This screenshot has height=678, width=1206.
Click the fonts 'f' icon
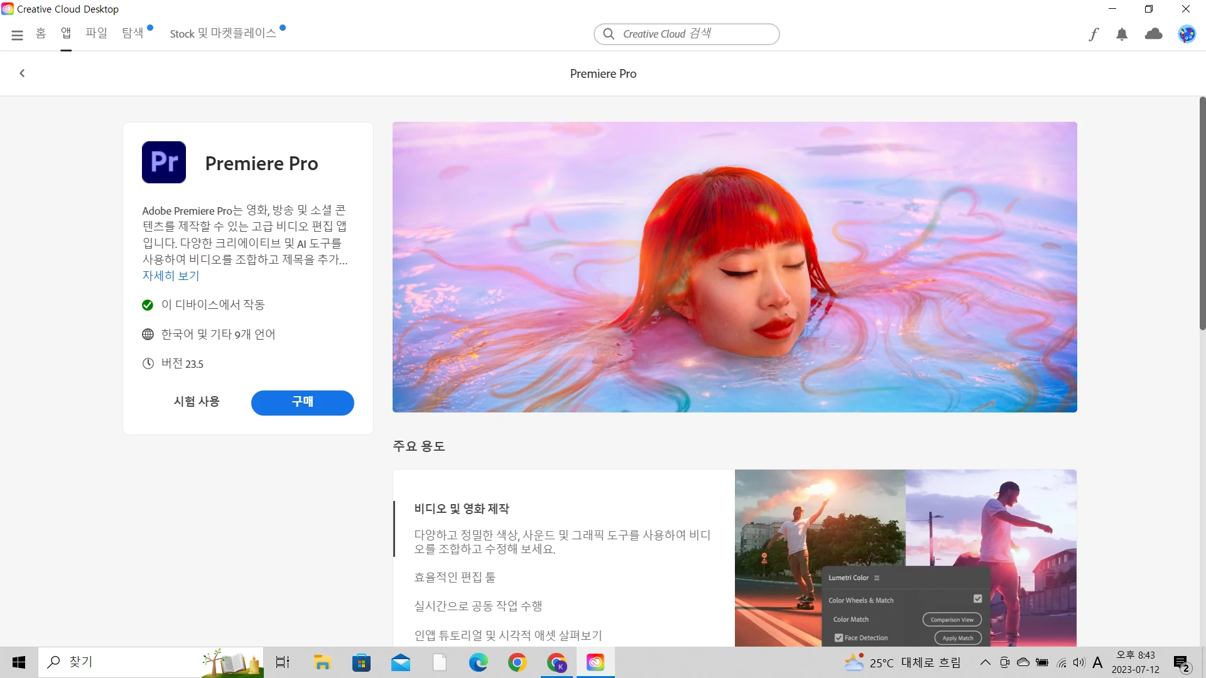click(1094, 35)
